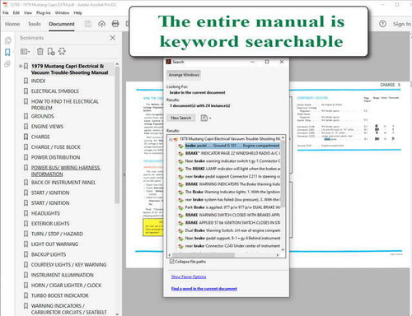This screenshot has width=412, height=316.
Task: Open the Attachments paperclip panel icon
Action: pyautogui.click(x=7, y=64)
